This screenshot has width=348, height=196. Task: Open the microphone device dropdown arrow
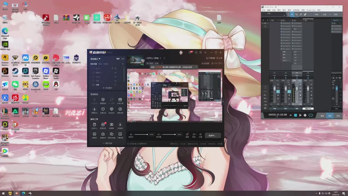(x=133, y=135)
